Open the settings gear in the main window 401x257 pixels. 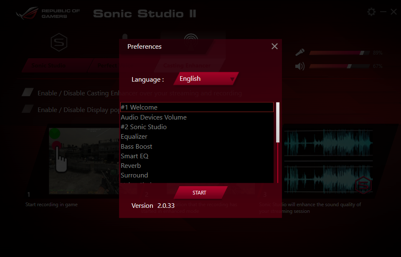tap(371, 12)
